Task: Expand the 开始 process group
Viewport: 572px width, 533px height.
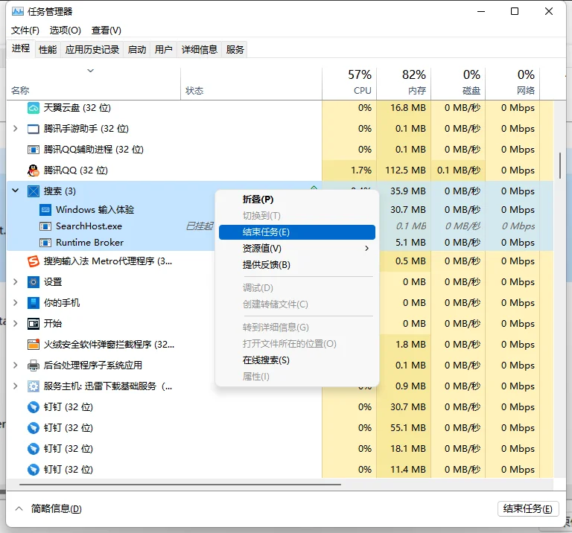Action: tap(16, 323)
